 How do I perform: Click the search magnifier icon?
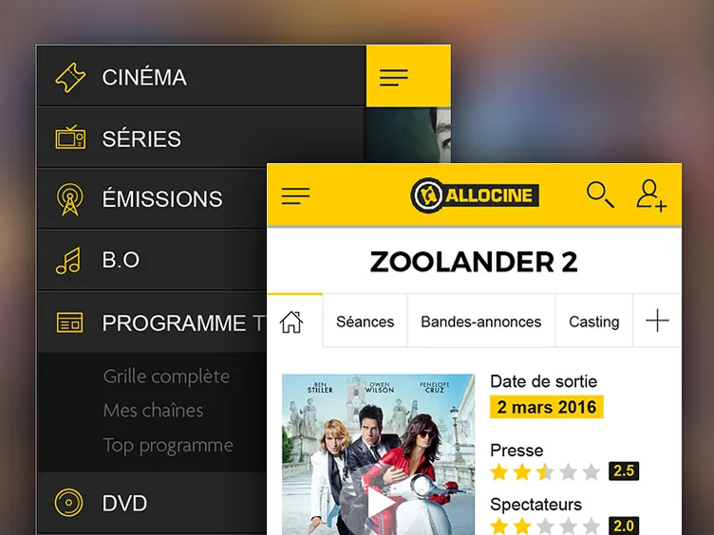600,194
